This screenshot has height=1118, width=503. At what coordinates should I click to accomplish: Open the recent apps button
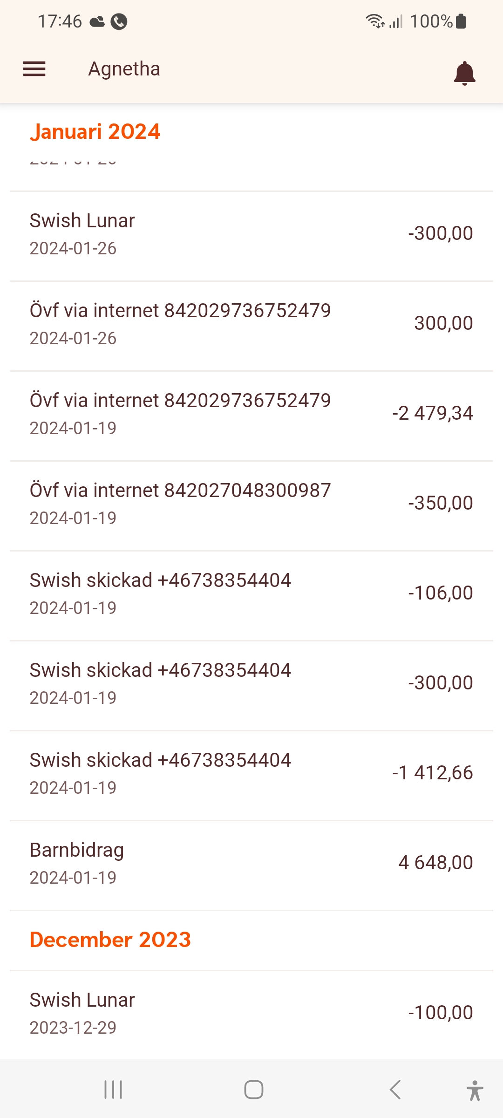click(x=113, y=1089)
